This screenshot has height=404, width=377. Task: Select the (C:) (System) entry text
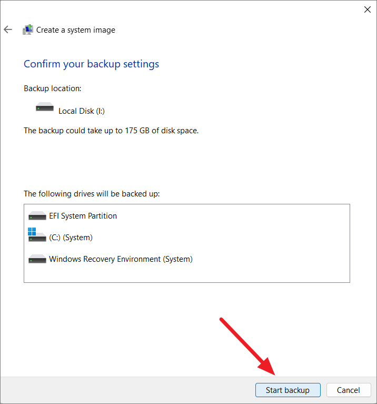(x=71, y=238)
